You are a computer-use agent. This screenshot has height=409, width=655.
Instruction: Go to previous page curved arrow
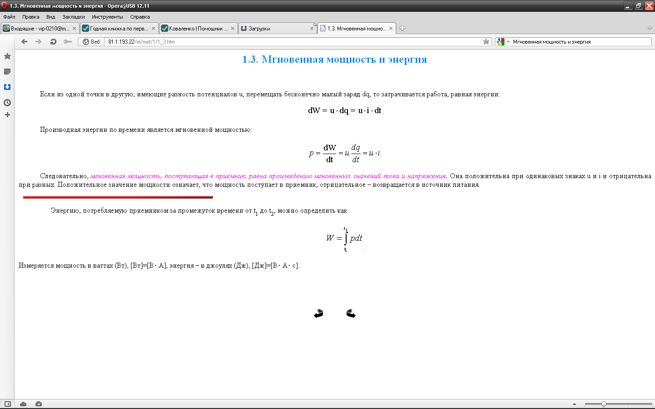pyautogui.click(x=318, y=314)
